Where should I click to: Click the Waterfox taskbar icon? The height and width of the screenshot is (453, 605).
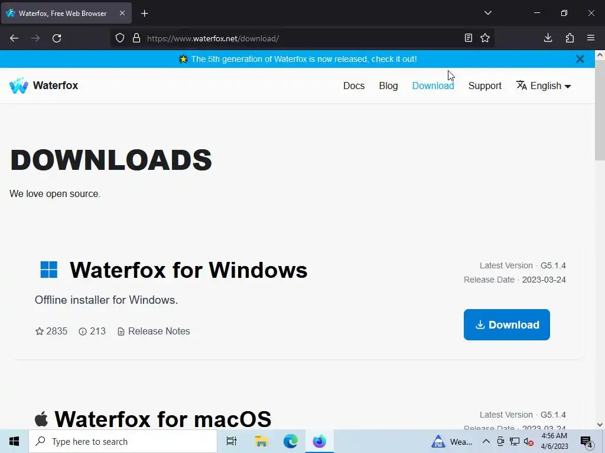[320, 441]
